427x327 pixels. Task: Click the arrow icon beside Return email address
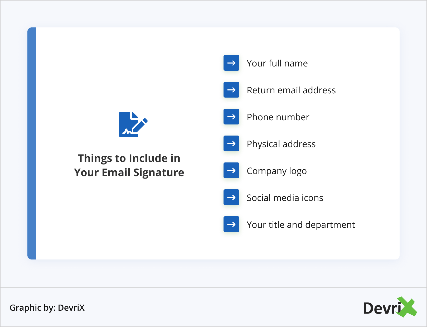(231, 90)
